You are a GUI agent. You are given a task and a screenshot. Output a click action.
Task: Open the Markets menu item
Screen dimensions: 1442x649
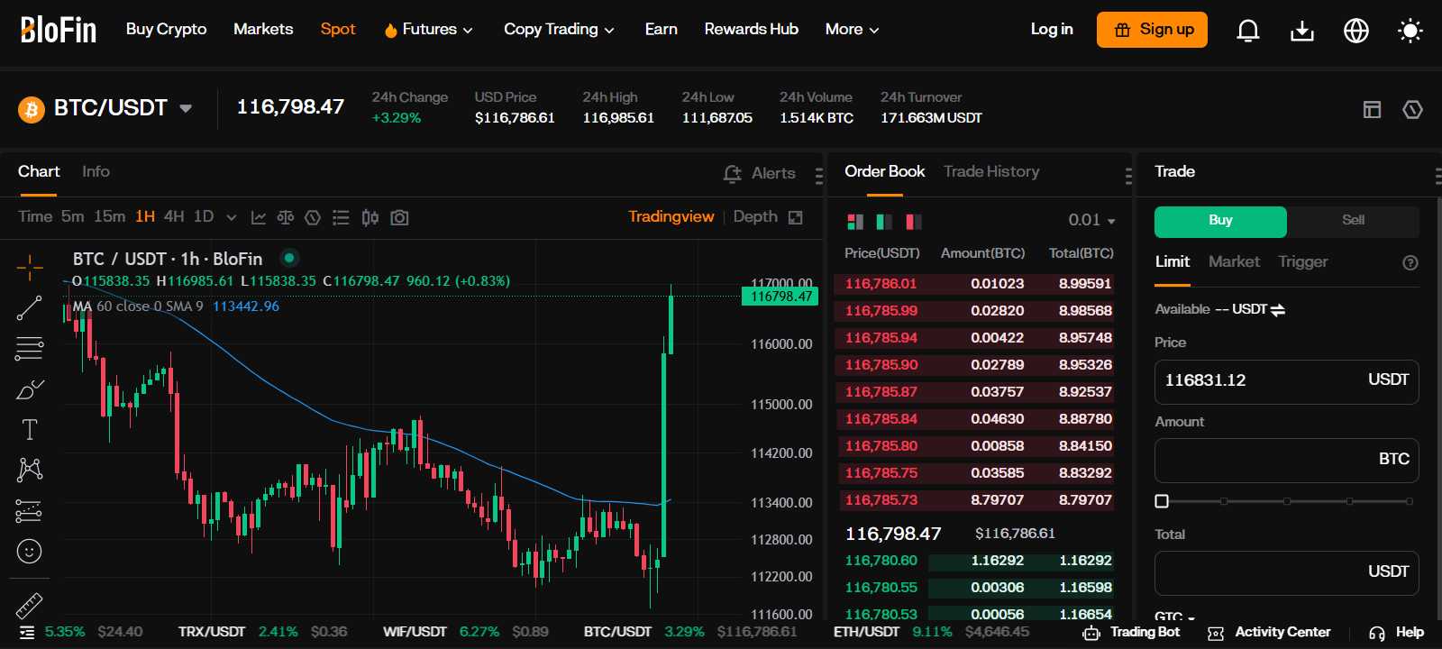point(263,29)
